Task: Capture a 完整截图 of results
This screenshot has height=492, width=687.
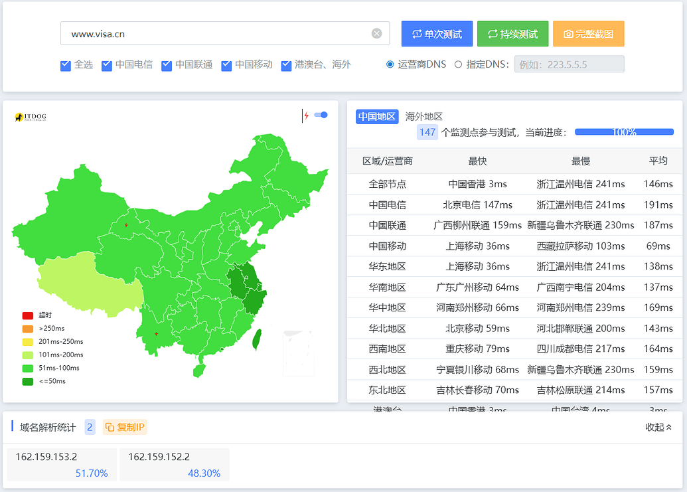Action: pos(588,34)
